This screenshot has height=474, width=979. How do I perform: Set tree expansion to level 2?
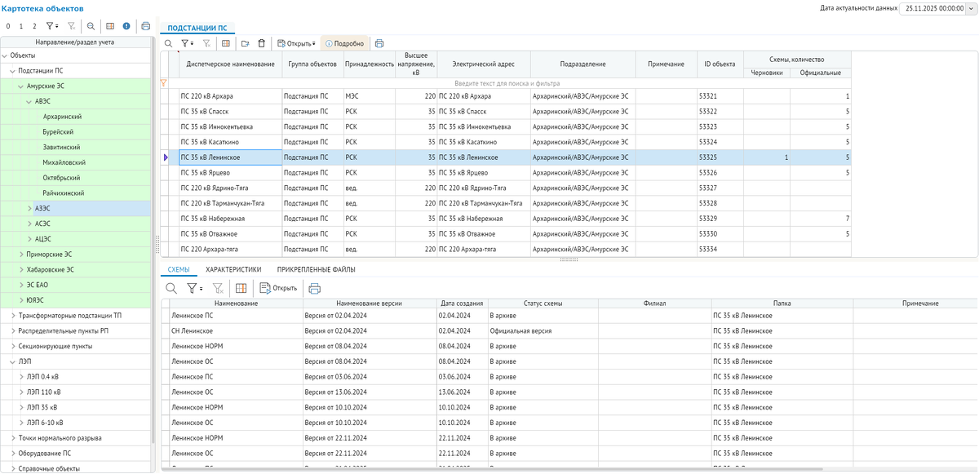pyautogui.click(x=35, y=26)
